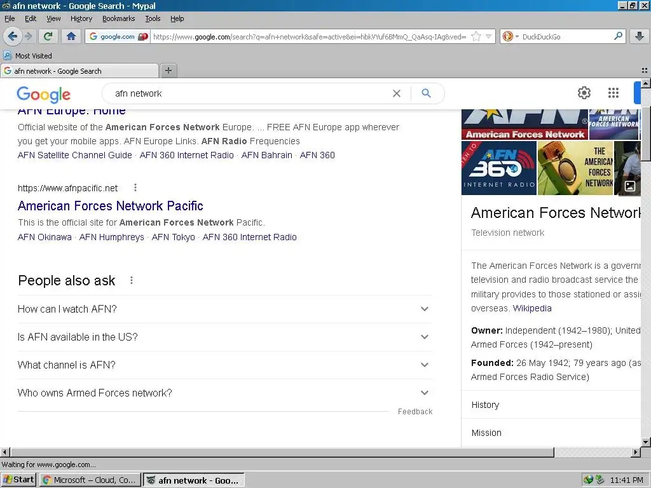Click The American Forces Network microphone thumbnail

coord(575,168)
